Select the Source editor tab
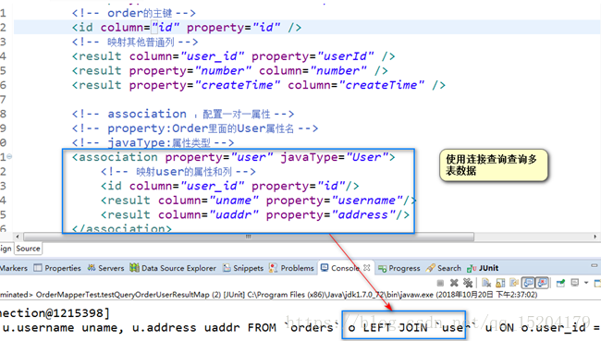 point(28,249)
